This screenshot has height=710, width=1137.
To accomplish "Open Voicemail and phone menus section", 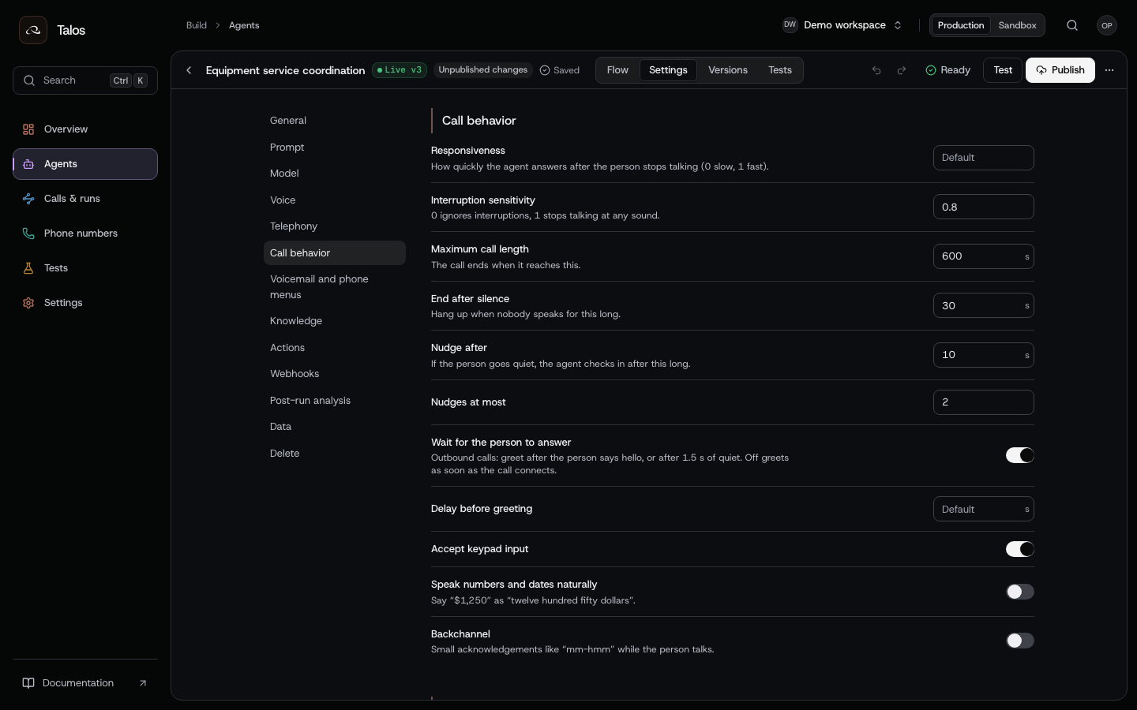I will coord(335,287).
